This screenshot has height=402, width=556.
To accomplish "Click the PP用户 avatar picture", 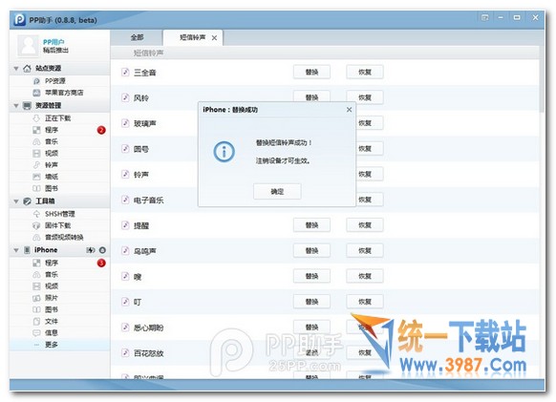I will pos(28,46).
